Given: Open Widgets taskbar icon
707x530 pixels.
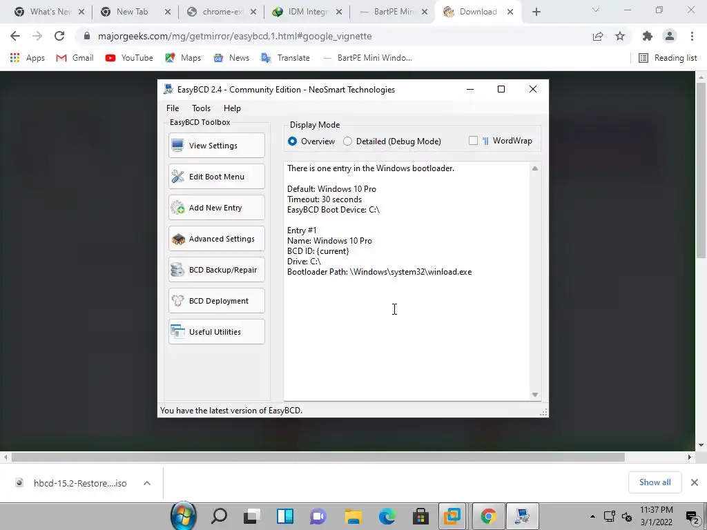Looking at the screenshot, I should 285,516.
